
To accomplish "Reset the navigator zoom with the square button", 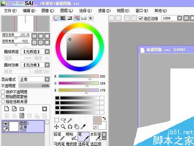I will point(47,36).
